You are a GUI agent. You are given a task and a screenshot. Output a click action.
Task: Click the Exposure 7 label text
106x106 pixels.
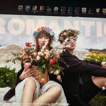[x=42, y=11]
